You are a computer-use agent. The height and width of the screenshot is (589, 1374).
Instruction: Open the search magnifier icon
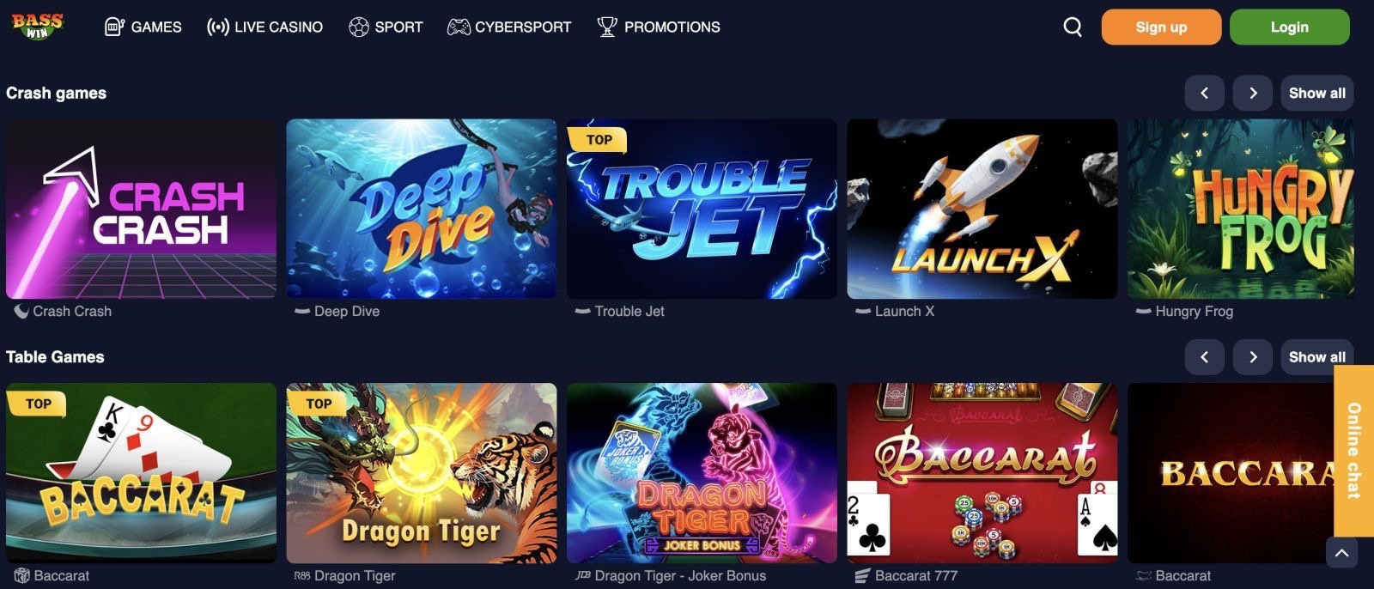pos(1073,27)
